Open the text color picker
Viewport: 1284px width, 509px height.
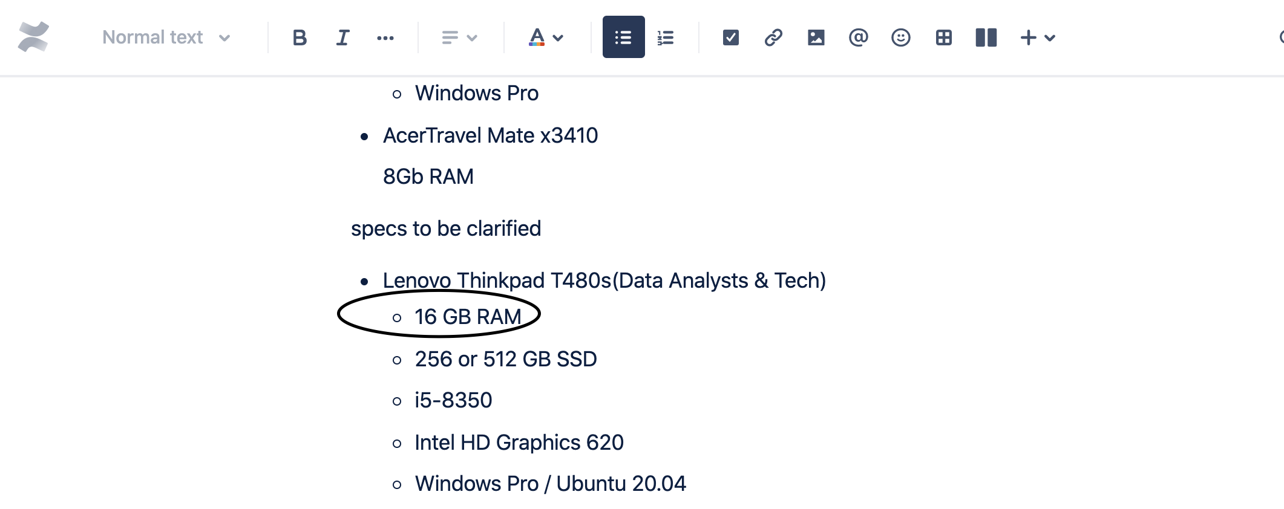point(546,37)
